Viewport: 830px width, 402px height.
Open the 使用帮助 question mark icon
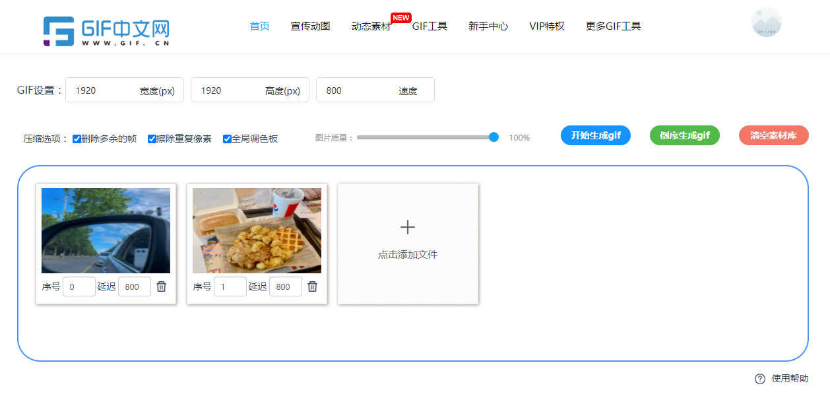[x=760, y=379]
